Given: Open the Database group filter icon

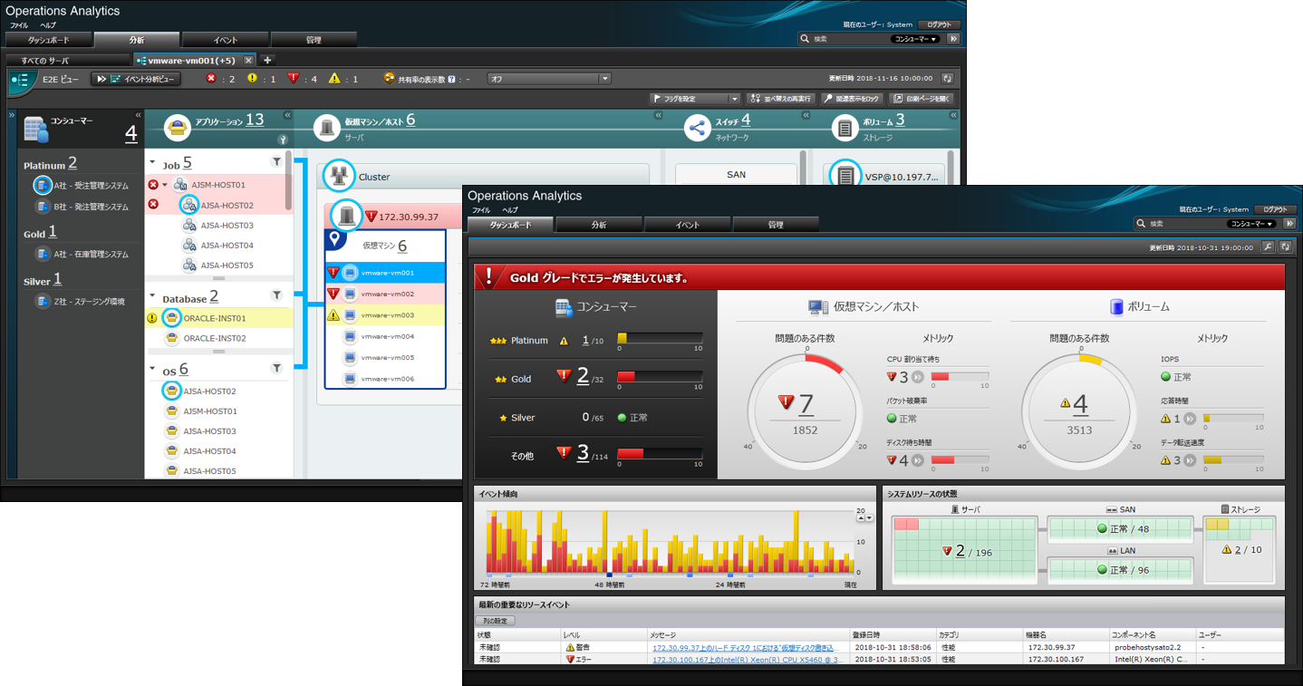Looking at the screenshot, I should tap(277, 295).
